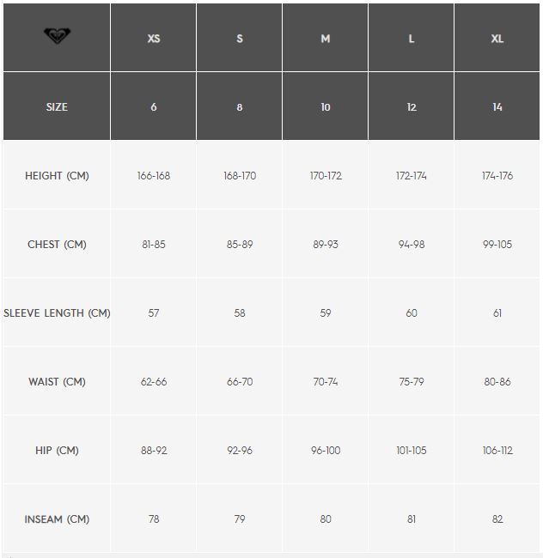The width and height of the screenshot is (543, 558).
Task: Select the XL size column header
Action: point(497,38)
